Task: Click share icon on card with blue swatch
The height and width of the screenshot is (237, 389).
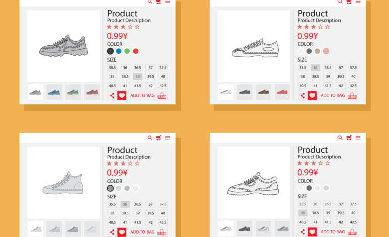Action: (112, 96)
